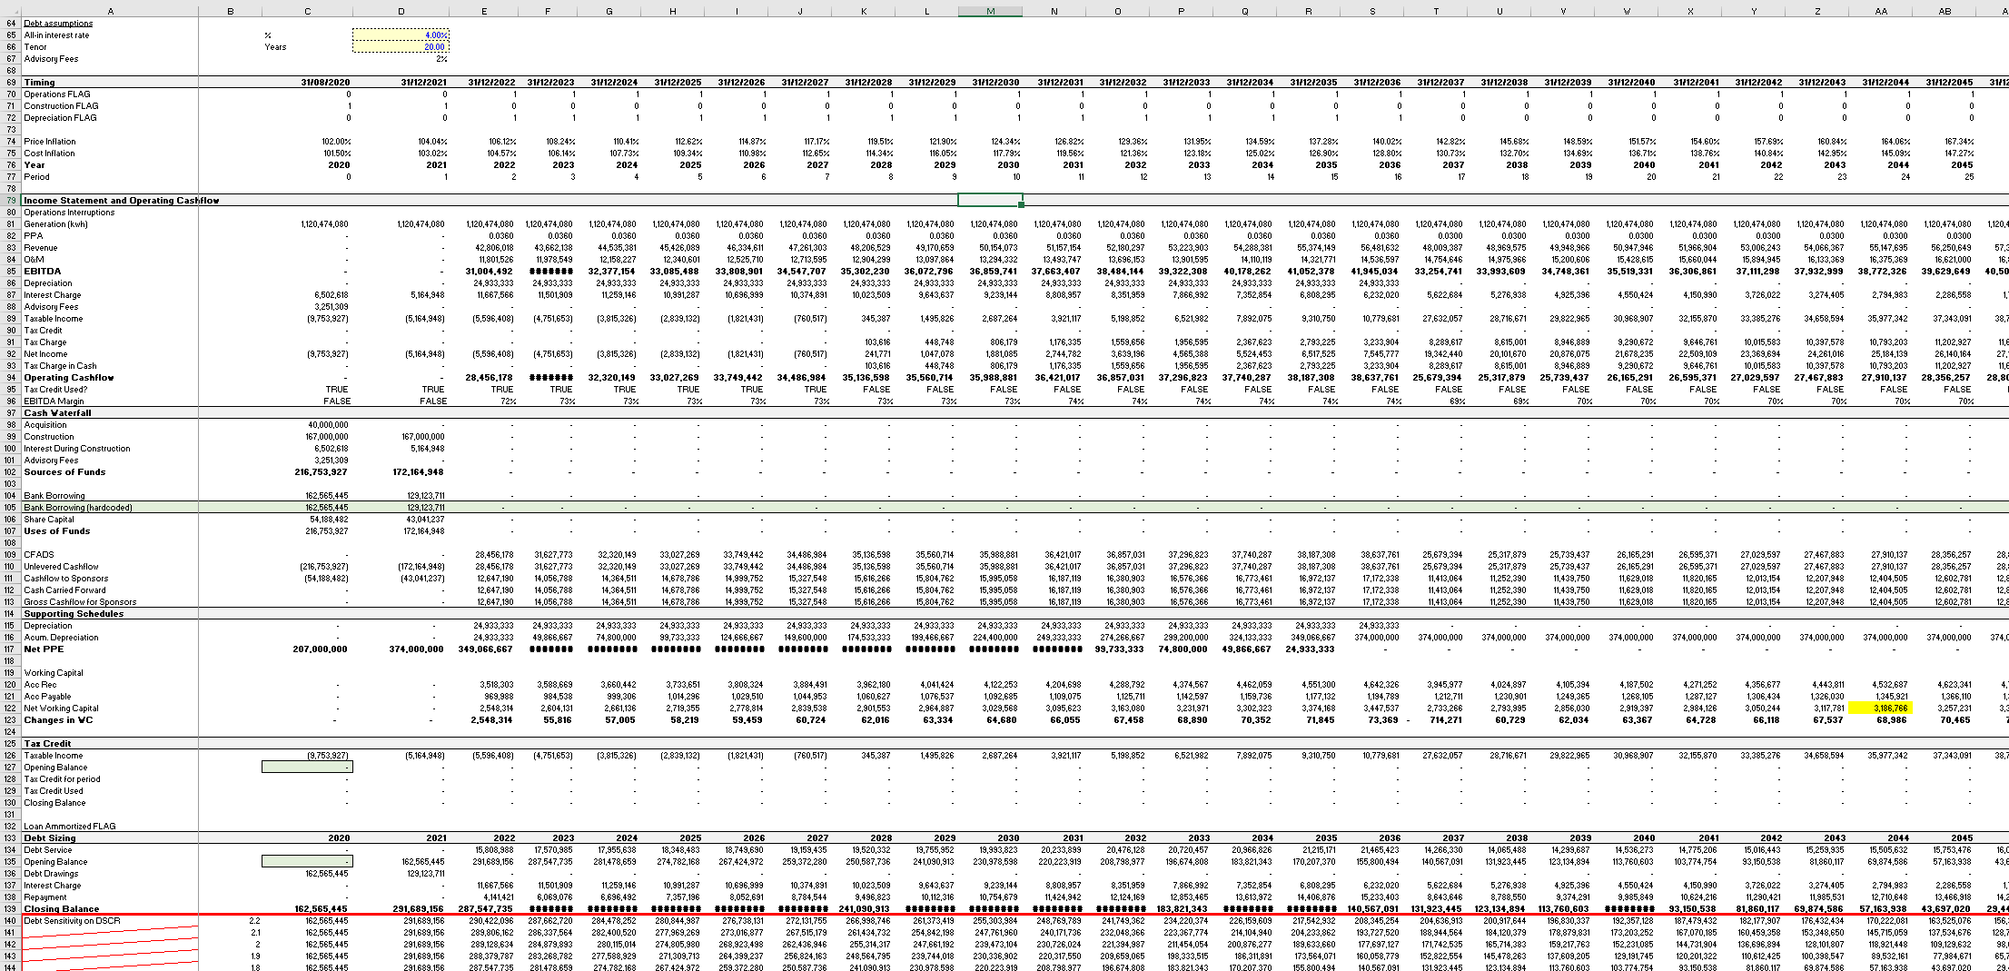Viewport: 2009px width, 971px height.
Task: Click the yellow highlighted 3,186,766 cell
Action: tap(1880, 708)
